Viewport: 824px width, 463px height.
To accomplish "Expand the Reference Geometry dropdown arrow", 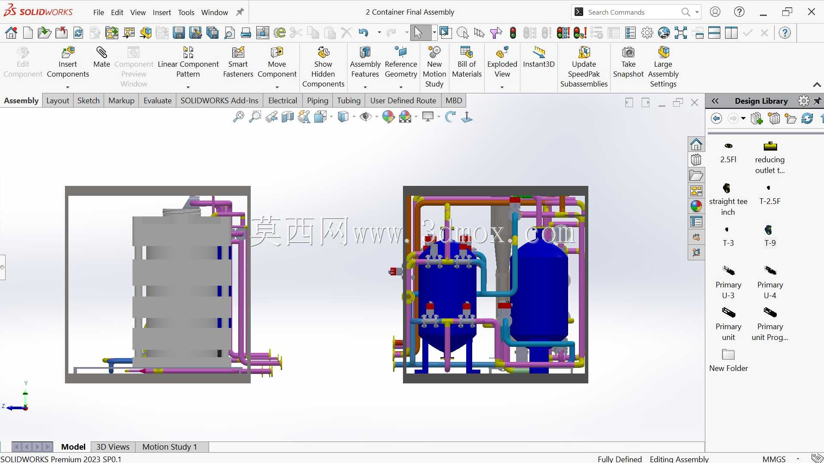I will coord(401,87).
